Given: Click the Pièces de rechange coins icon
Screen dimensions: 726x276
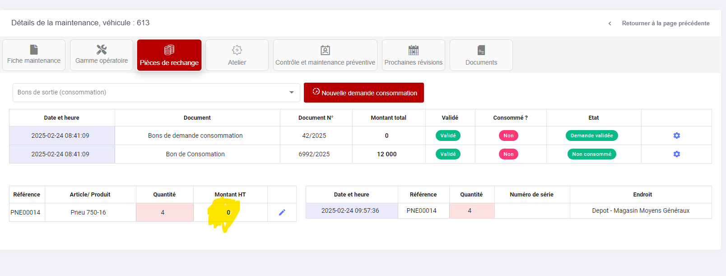Looking at the screenshot, I should point(169,50).
